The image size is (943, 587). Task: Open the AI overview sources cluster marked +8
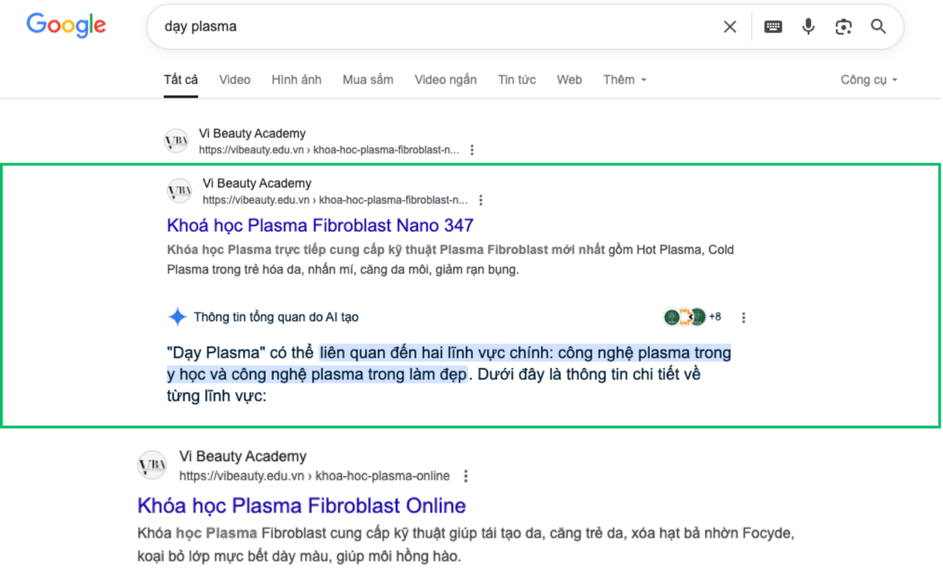tap(691, 317)
